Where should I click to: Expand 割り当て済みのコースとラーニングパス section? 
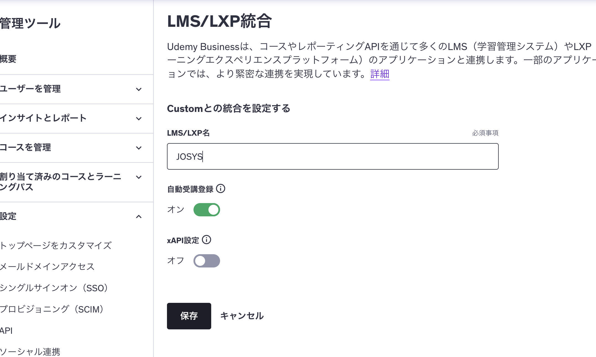click(139, 177)
